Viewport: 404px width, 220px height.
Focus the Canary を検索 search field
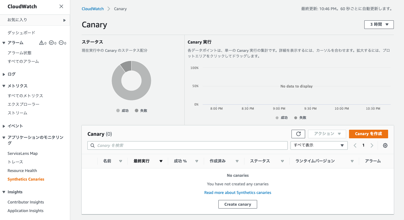[188, 145]
